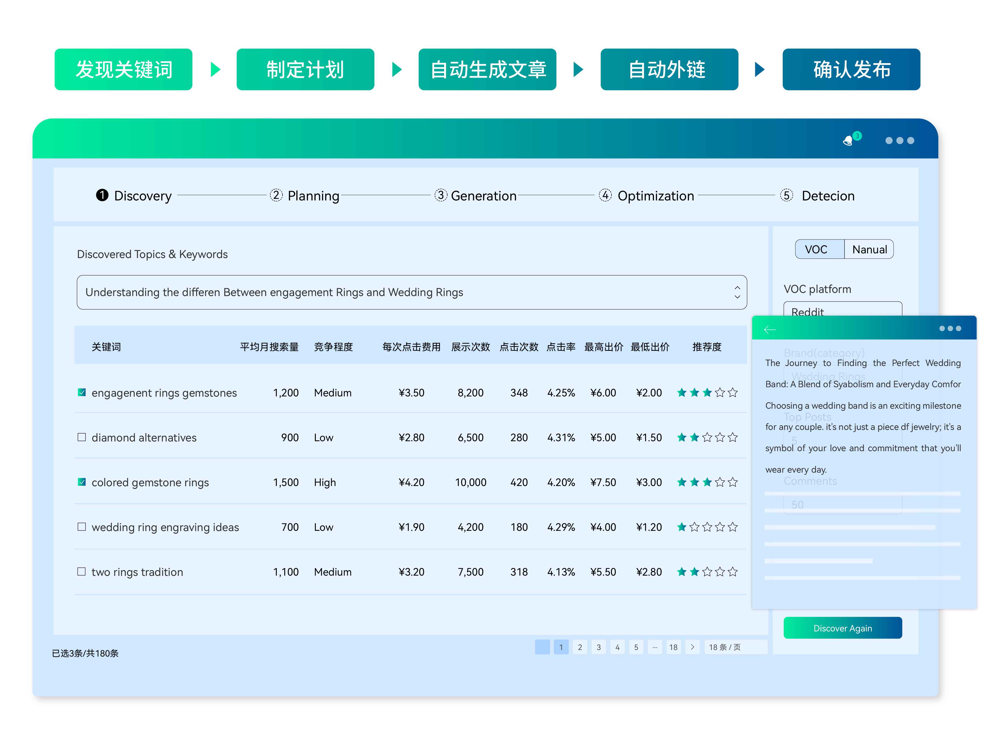Click the 4.31% click rate value
This screenshot has width=1004, height=748.
point(561,437)
